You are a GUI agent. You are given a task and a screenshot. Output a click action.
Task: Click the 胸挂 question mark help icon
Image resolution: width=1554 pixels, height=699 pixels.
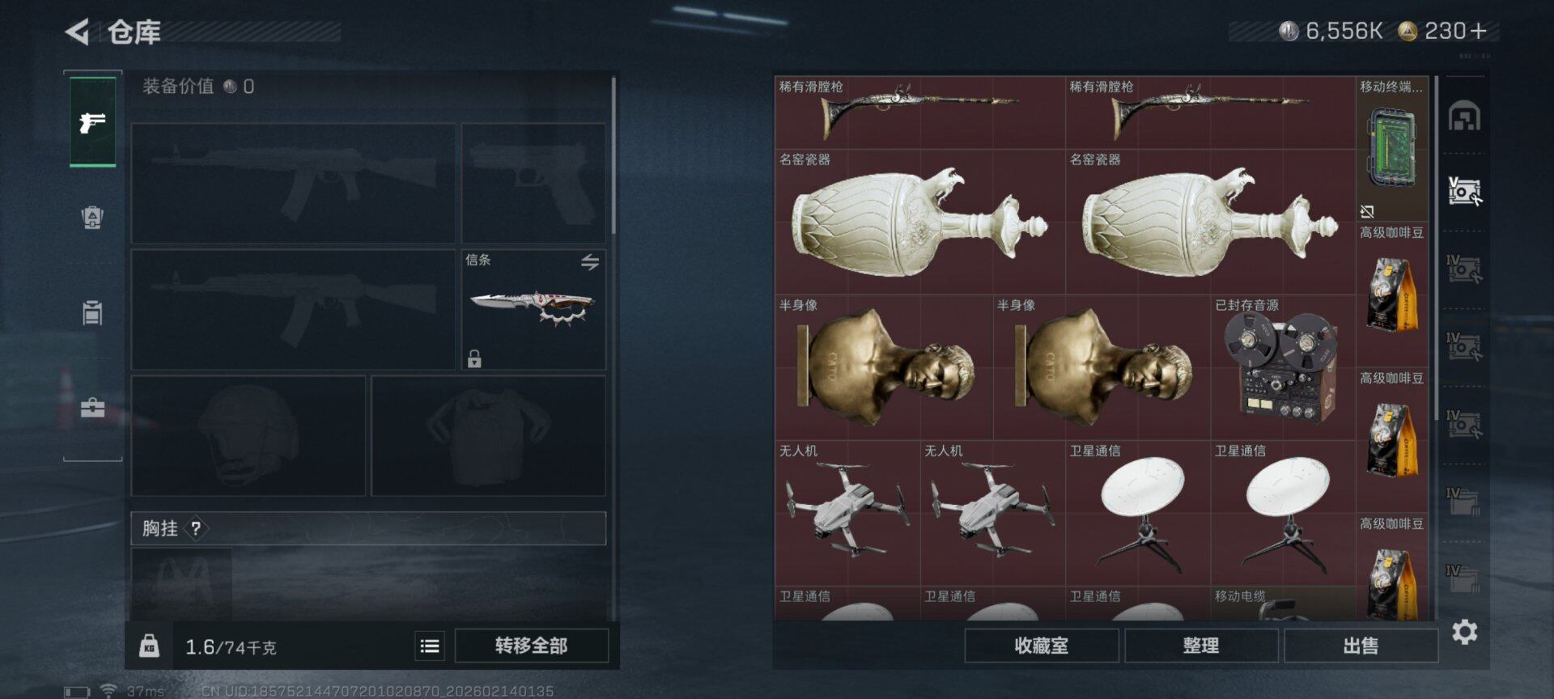pos(196,528)
